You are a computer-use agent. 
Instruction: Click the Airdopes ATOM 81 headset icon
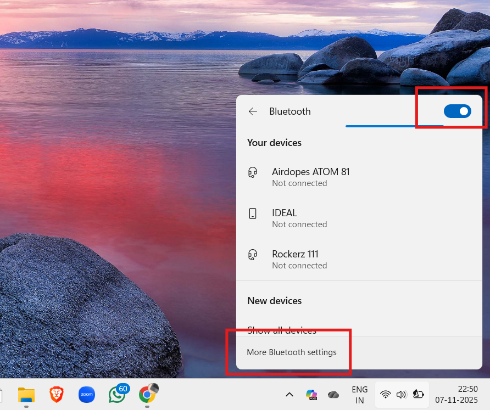[x=253, y=172]
